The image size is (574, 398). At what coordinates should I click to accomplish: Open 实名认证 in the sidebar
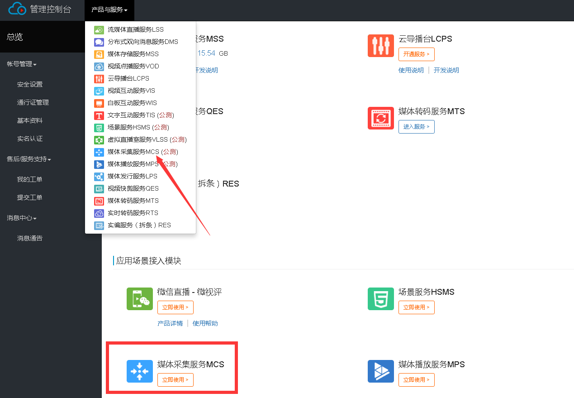30,139
